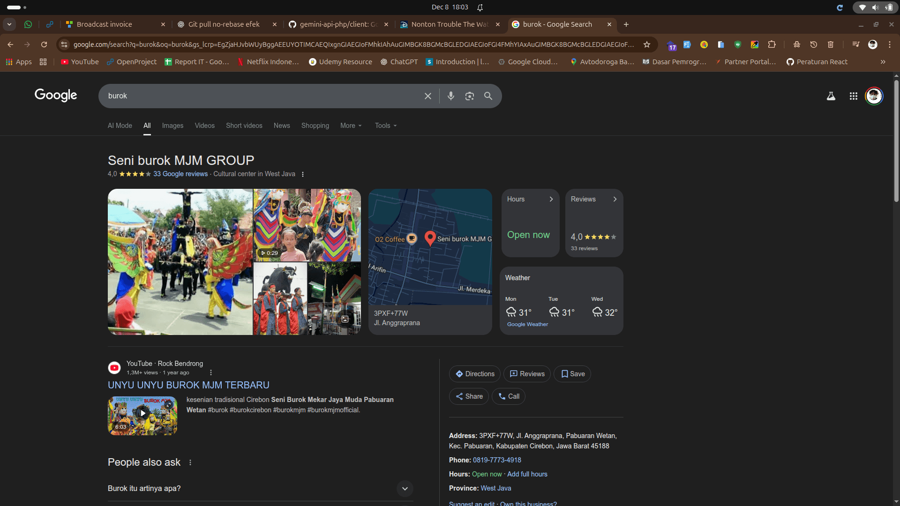Click the page vertical scrollbar
The height and width of the screenshot is (506, 900).
tap(896, 141)
